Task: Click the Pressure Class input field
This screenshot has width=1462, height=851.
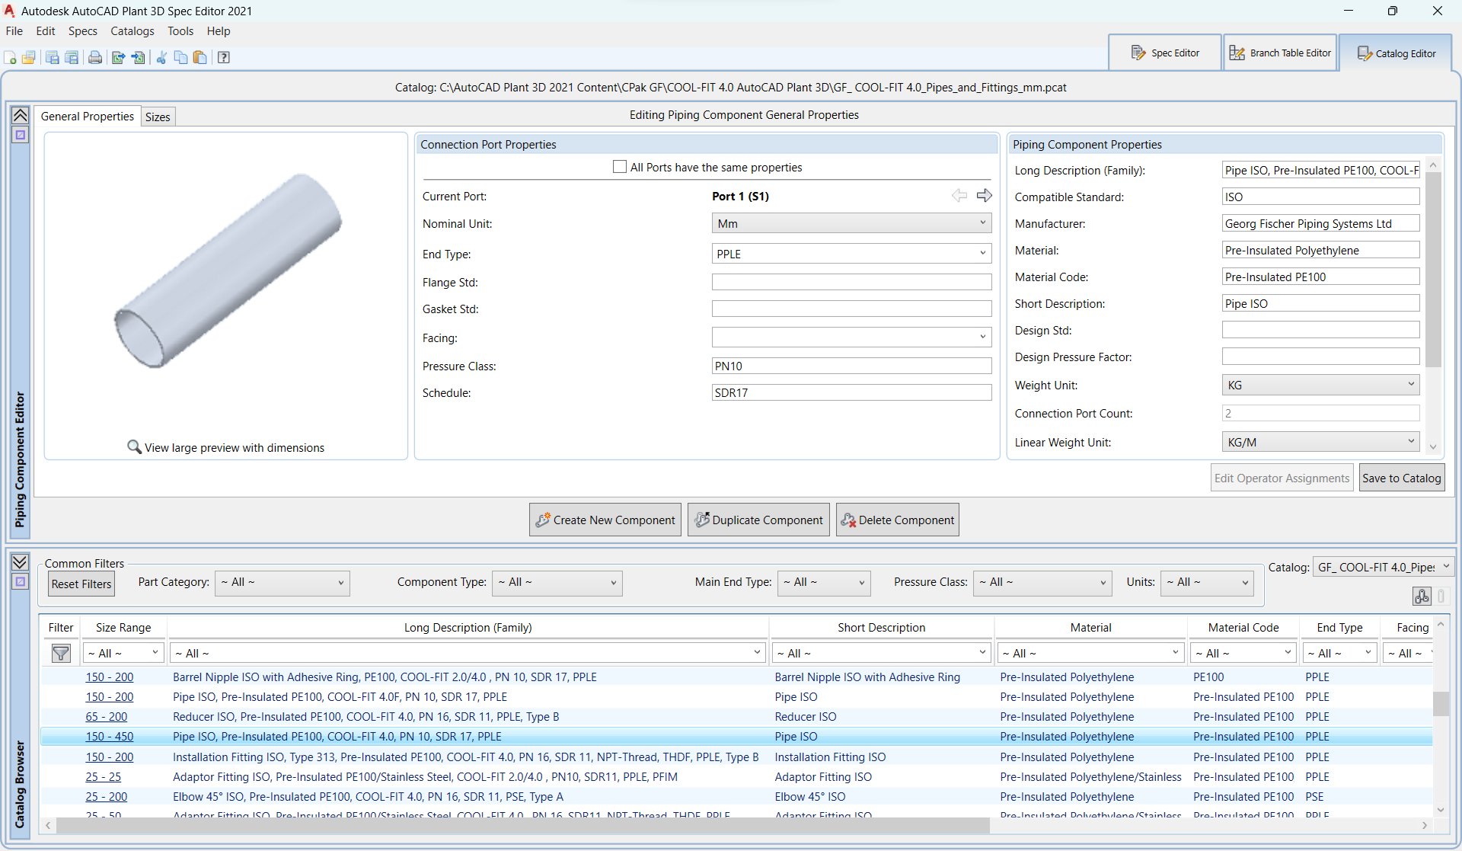Action: pos(851,366)
